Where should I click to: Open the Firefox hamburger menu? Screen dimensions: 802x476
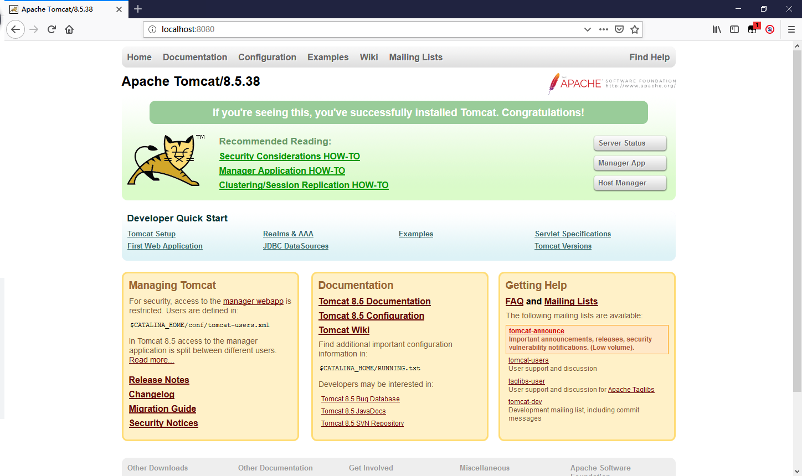(791, 29)
